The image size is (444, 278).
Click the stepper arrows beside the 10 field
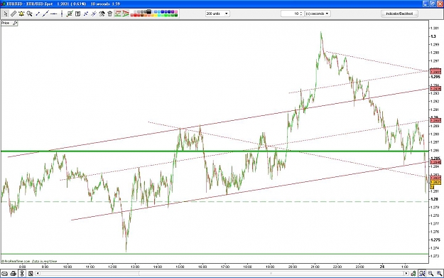tap(301, 14)
